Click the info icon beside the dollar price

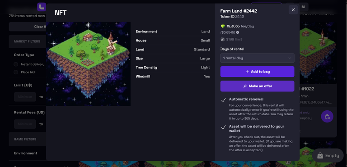(x=238, y=32)
